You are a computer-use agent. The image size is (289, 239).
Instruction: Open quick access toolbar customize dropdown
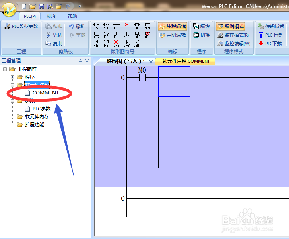80,6
